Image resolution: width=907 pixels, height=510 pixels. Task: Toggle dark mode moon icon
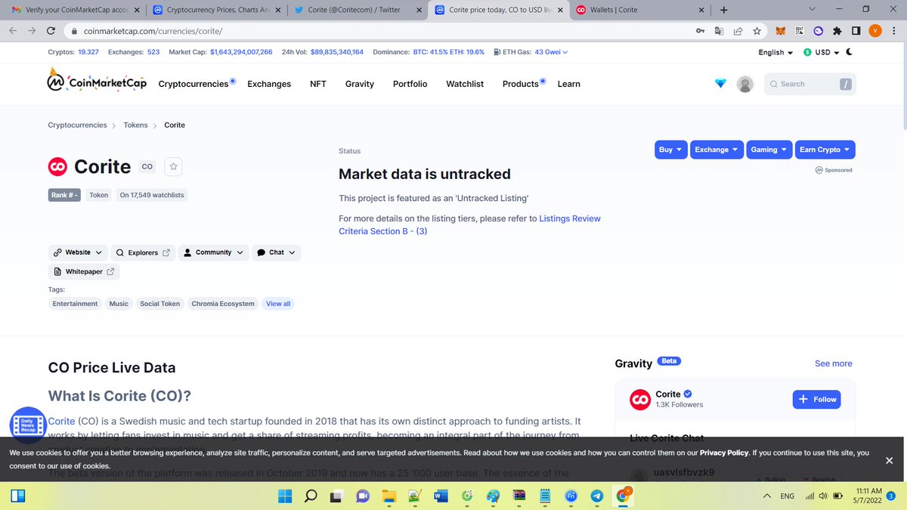click(849, 52)
